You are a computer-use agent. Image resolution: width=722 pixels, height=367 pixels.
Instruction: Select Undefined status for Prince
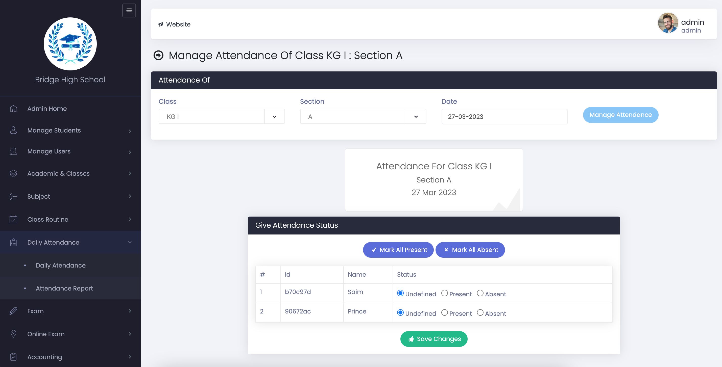point(400,313)
